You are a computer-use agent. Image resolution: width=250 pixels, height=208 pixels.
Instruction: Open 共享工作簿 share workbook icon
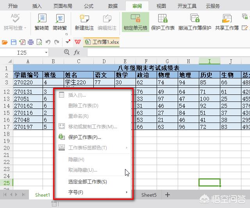click(x=227, y=18)
